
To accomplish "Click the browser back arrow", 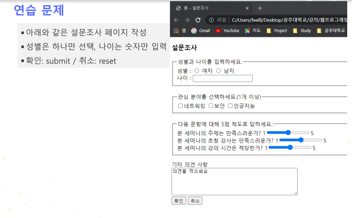I will [176, 20].
